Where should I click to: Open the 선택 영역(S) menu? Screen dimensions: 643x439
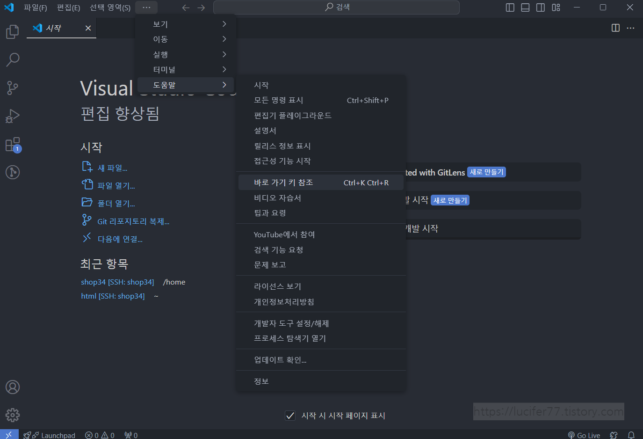point(110,7)
